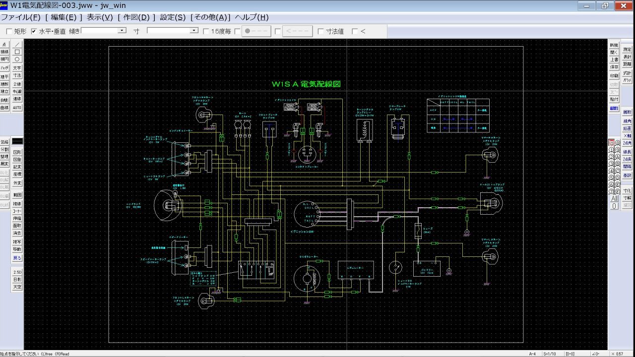
Task: Click the S=1/10 scale indicator
Action: (x=551, y=354)
